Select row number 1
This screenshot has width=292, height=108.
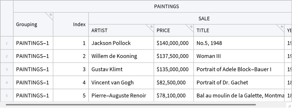[7, 43]
